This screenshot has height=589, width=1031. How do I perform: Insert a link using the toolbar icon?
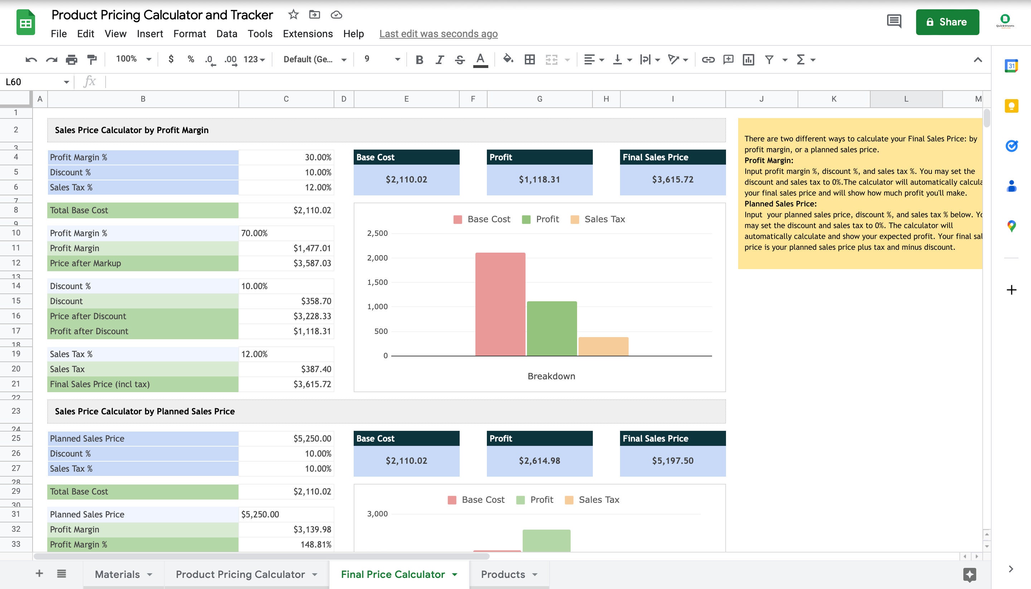point(708,59)
